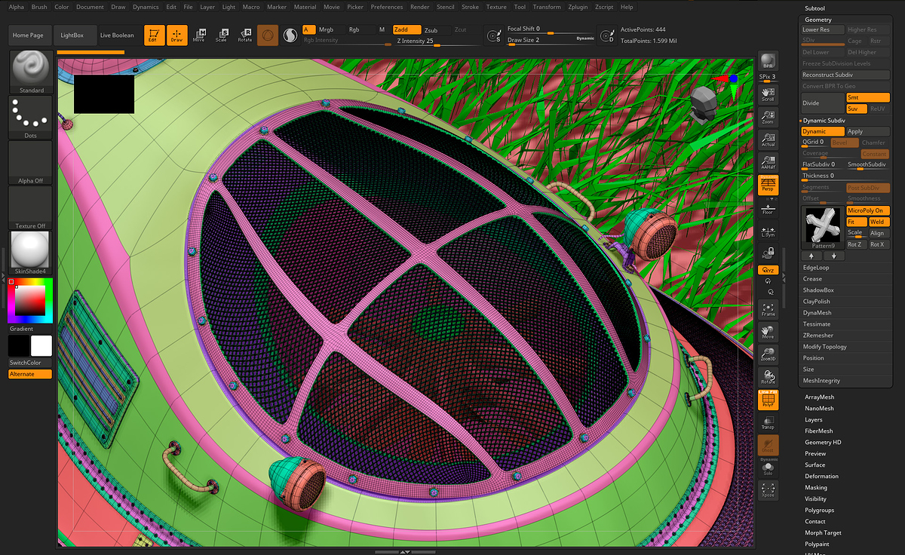Open the Preferences menu
The height and width of the screenshot is (555, 905).
(387, 7)
